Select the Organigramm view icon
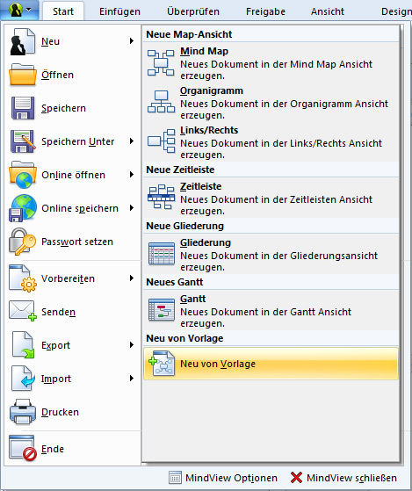This screenshot has width=412, height=491. click(x=161, y=102)
